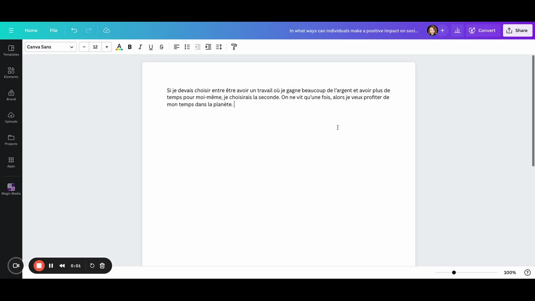Open the File menu

click(53, 31)
